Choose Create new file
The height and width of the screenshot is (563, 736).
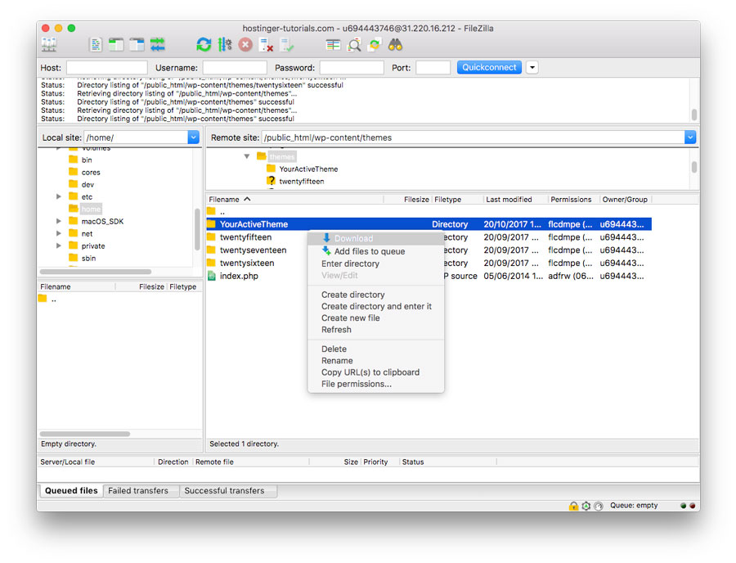click(375, 318)
